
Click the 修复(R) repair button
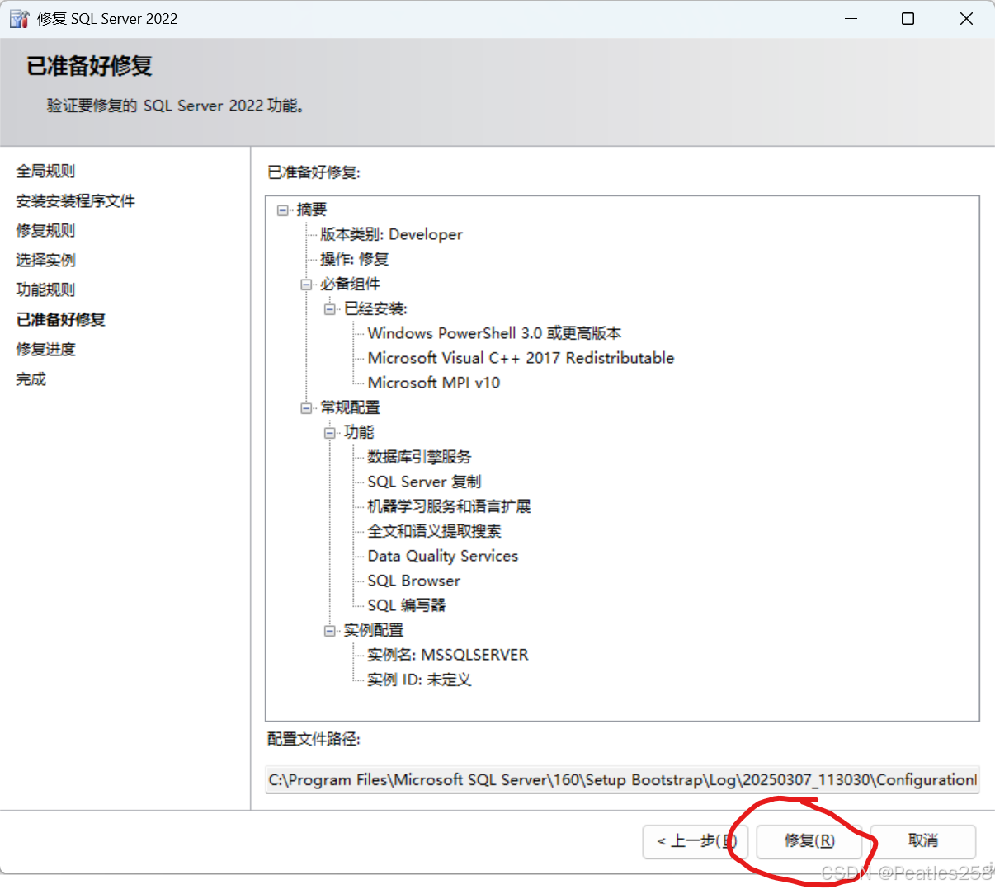click(x=809, y=841)
